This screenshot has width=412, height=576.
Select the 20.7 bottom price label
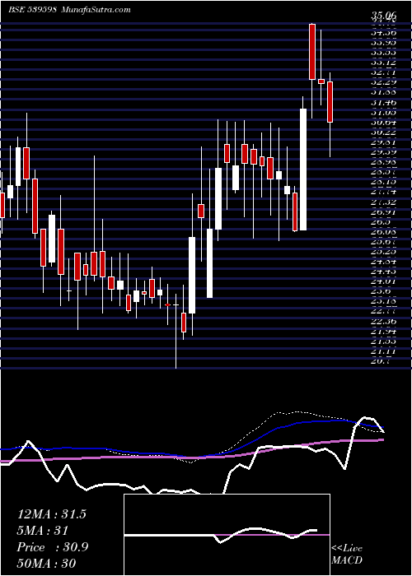(x=381, y=361)
